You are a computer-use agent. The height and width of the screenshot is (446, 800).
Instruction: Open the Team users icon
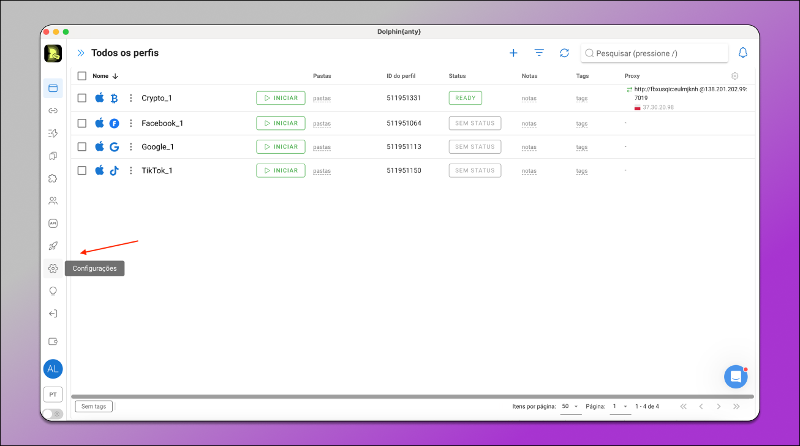53,200
